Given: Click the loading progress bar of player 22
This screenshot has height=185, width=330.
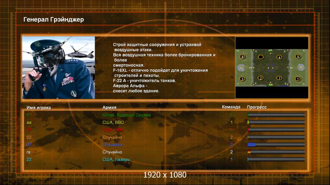Looking at the screenshot, I should (x=276, y=159).
